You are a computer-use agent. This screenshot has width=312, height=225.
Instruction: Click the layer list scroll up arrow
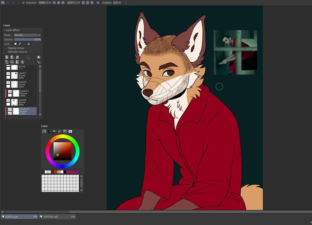(40, 66)
